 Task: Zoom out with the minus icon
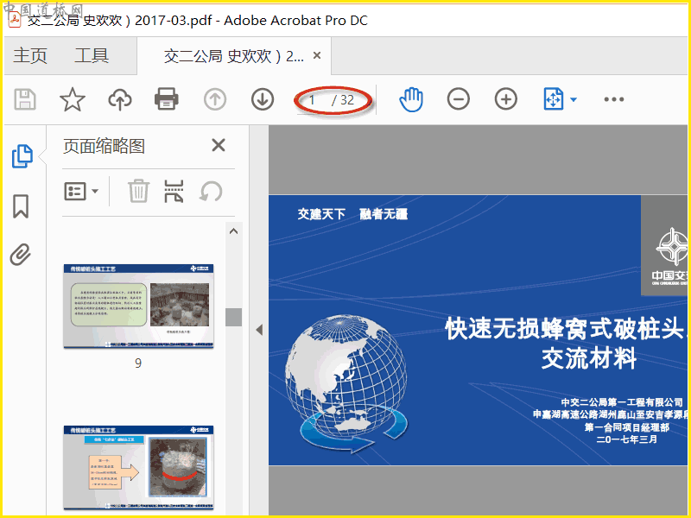(459, 99)
